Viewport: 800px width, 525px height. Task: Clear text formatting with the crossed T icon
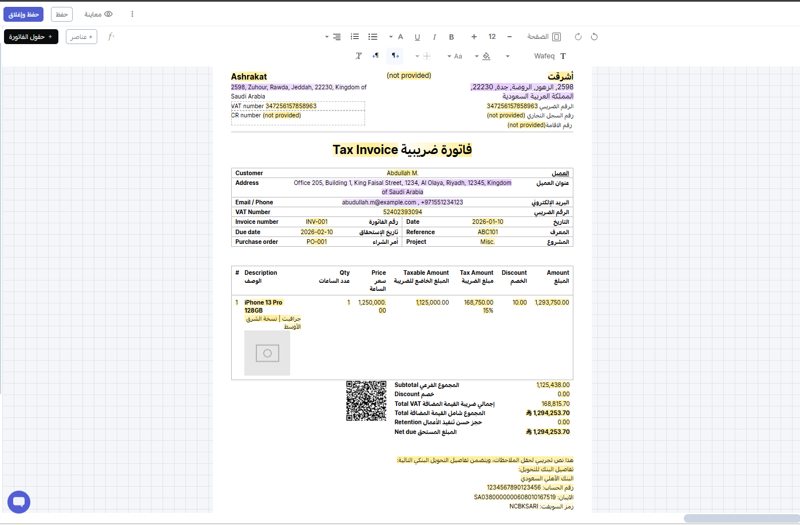pos(359,56)
